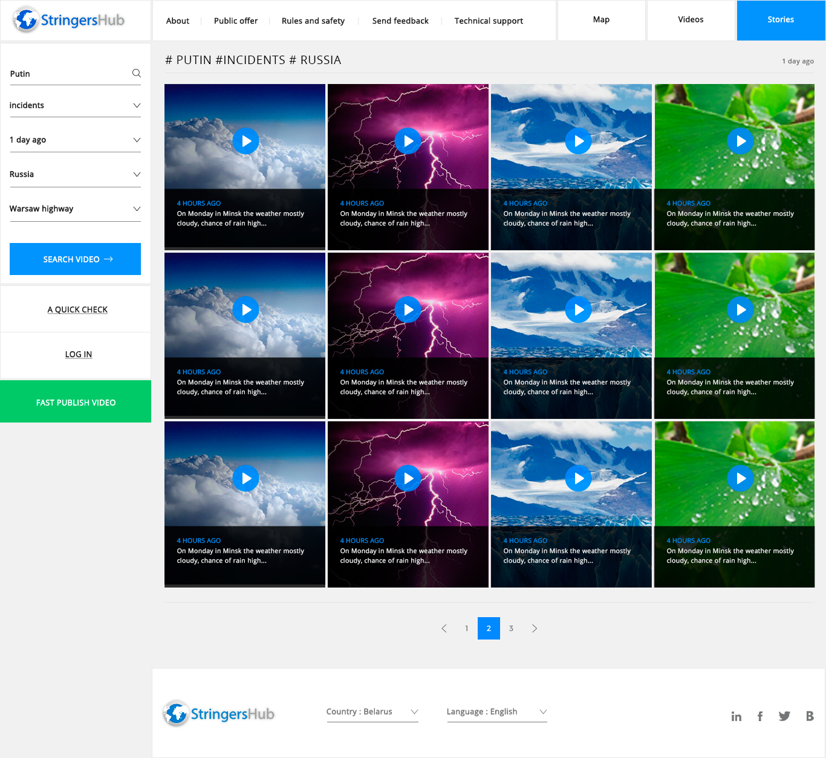Switch to the Videos tab
Screen dimensions: 826x758
coord(691,20)
